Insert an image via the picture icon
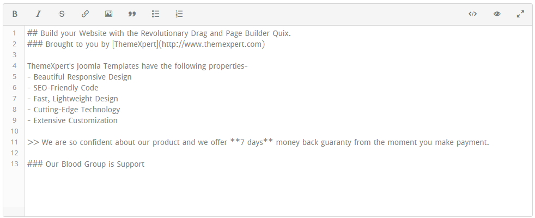The height and width of the screenshot is (218, 535). coord(108,14)
